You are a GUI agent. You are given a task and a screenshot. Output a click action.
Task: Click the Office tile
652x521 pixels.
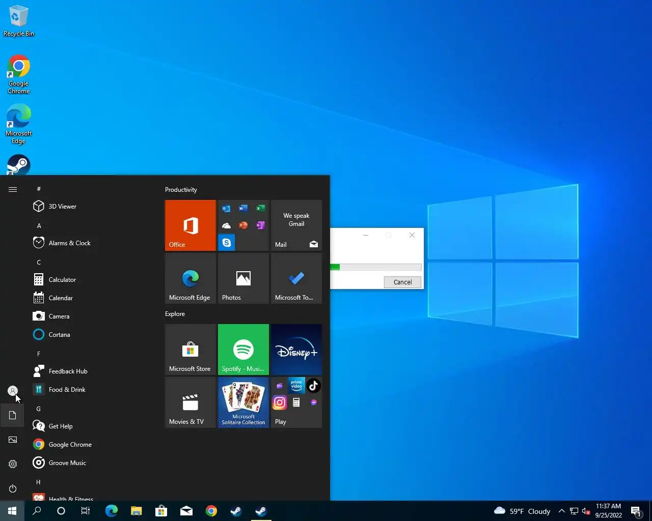191,225
